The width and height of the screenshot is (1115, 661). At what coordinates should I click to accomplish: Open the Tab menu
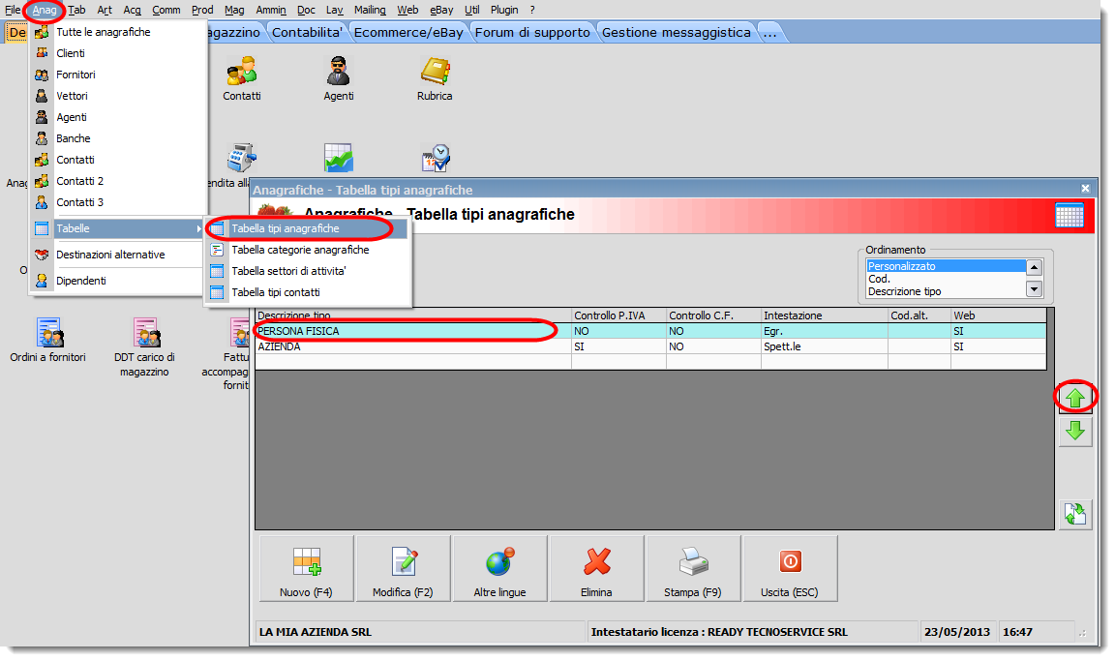point(76,10)
